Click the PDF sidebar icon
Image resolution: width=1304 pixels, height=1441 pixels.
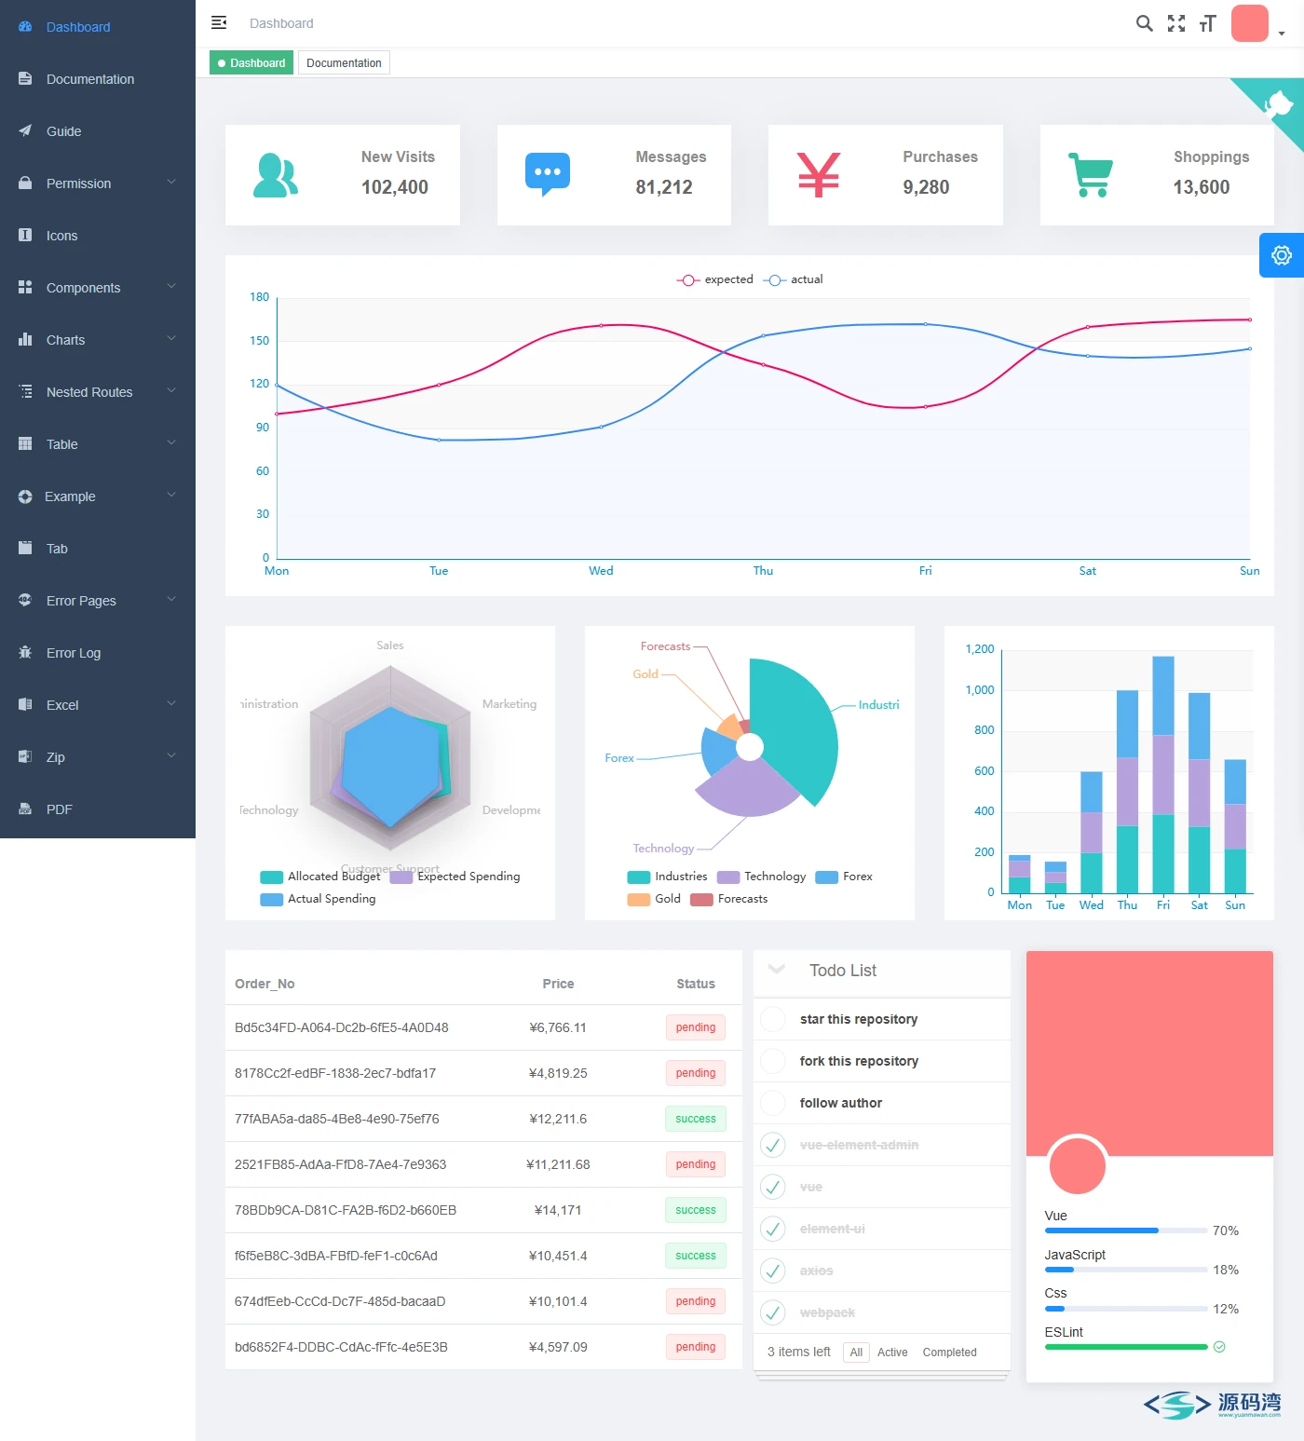pyautogui.click(x=25, y=809)
